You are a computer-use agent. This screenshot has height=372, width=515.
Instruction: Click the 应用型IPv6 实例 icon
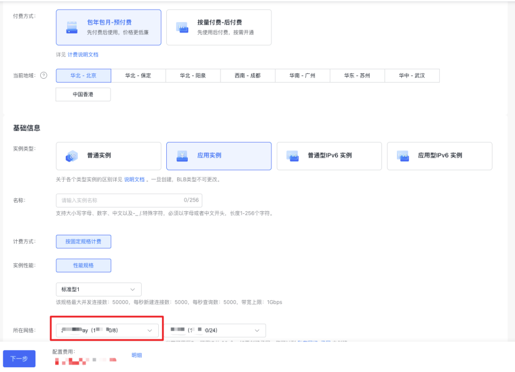(x=403, y=156)
